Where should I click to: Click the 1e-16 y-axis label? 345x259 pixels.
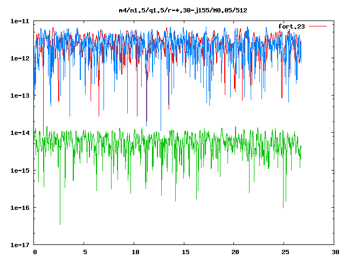tap(20, 208)
